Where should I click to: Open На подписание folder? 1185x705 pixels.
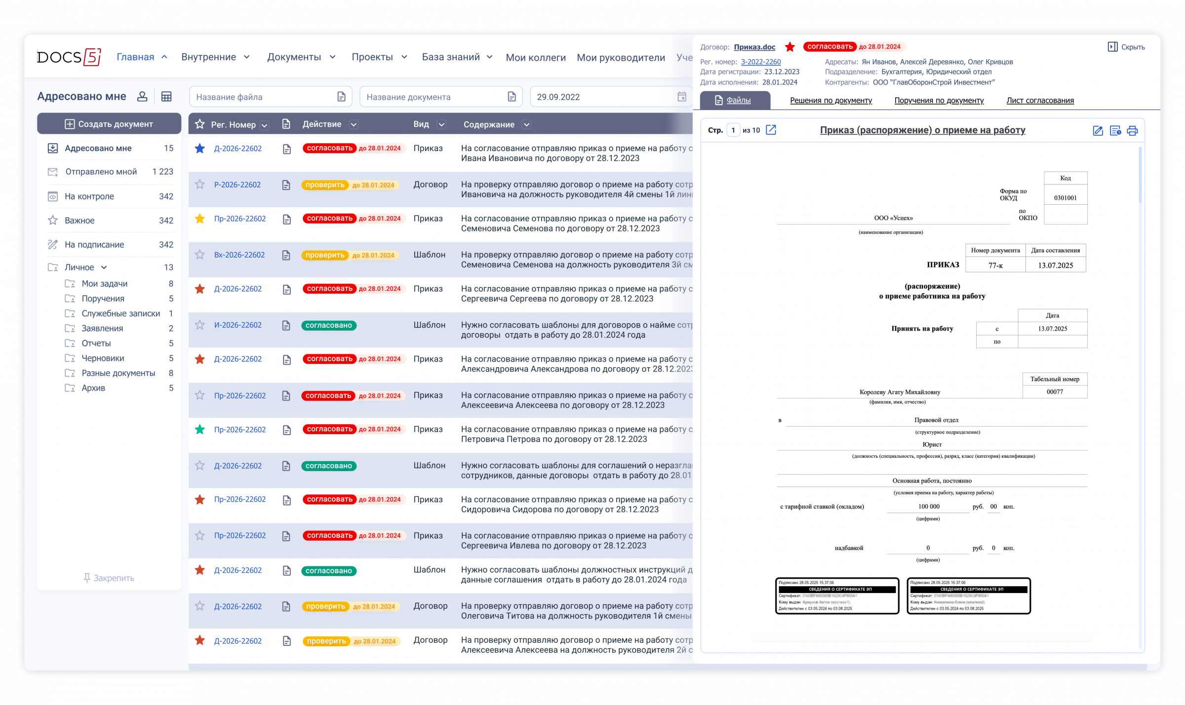(x=110, y=245)
